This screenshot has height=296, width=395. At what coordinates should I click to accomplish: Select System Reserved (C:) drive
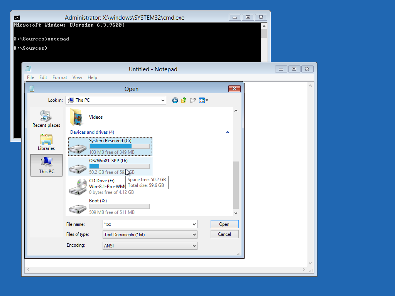click(x=110, y=146)
